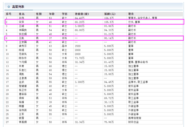Image resolution: width=188 pixels, height=127 pixels.
Task: Click the sequence number 26
Action: click(x=7, y=118)
